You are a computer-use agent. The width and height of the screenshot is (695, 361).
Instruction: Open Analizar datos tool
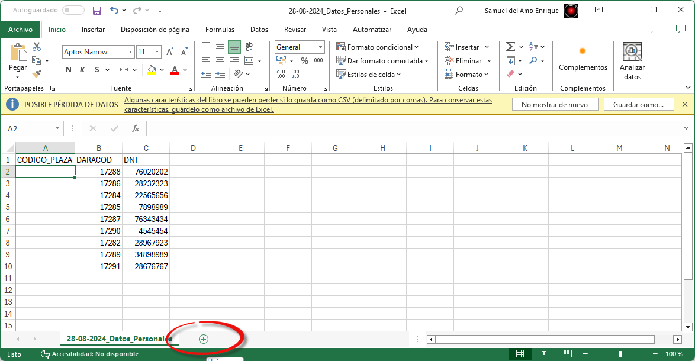tap(632, 62)
